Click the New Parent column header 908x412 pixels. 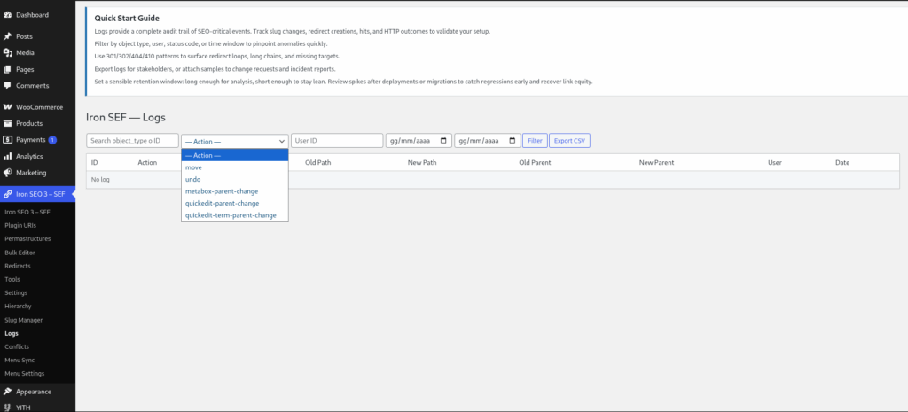657,163
